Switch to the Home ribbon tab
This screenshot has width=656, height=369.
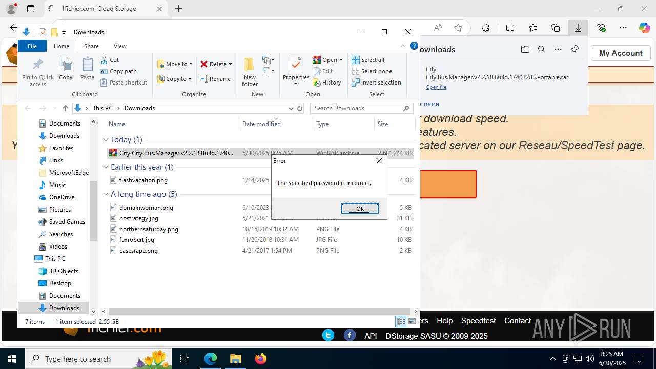[61, 46]
